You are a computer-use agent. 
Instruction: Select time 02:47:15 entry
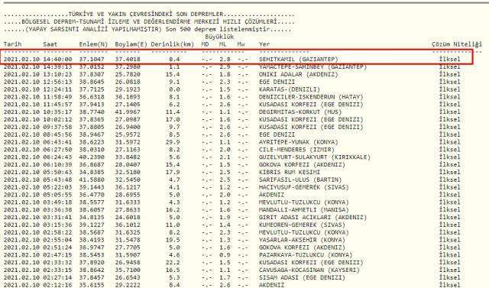57,254
